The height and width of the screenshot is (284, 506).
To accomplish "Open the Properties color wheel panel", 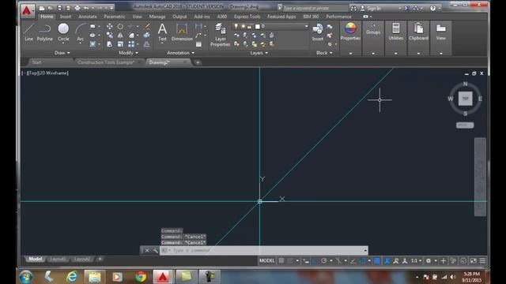I will pos(350,32).
